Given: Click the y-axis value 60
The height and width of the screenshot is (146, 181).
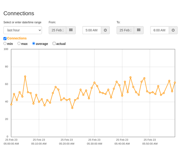Looking at the screenshot, I should coord(7,84).
